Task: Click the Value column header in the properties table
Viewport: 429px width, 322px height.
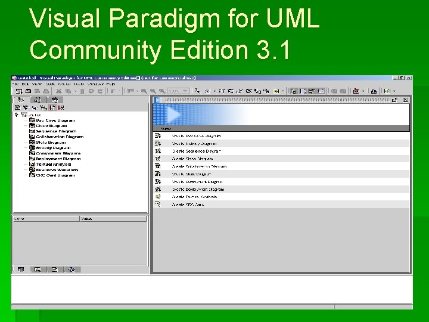Action: [113, 219]
